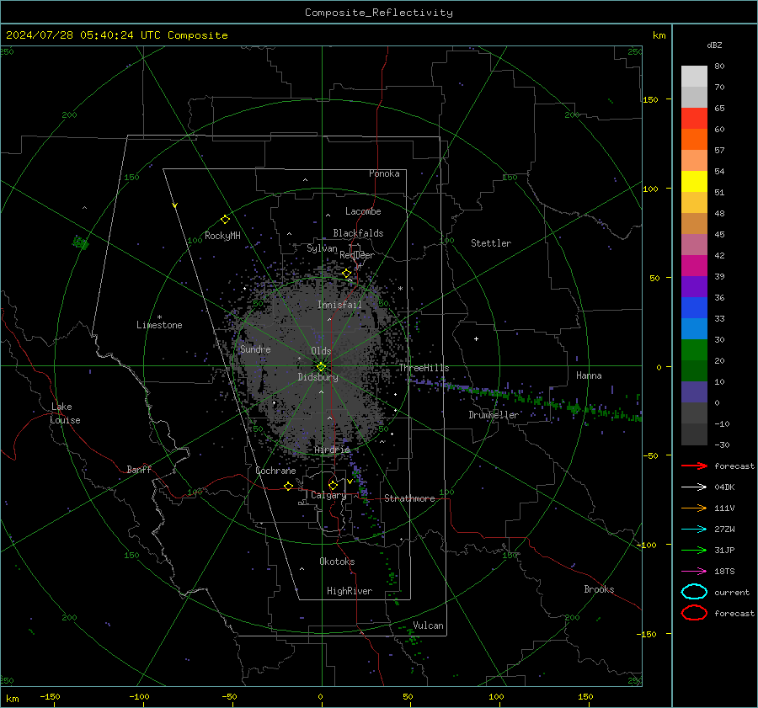Click the 'Blackfalds' map label
This screenshot has height=708, width=758.
[x=358, y=233]
